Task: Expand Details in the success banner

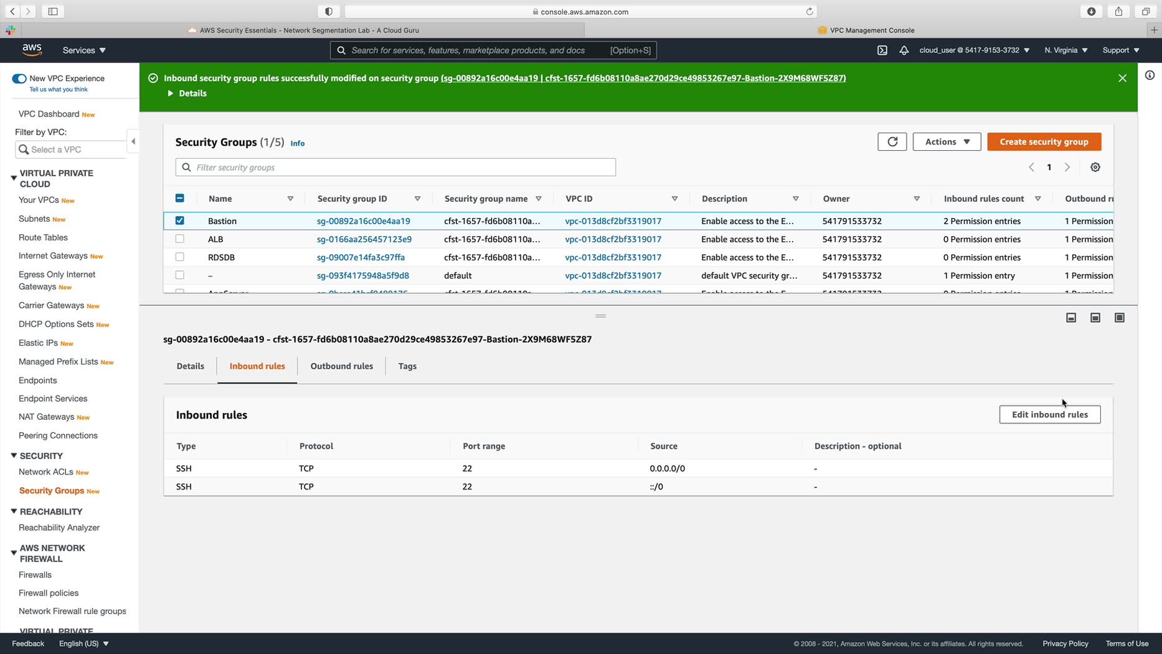Action: tap(187, 93)
